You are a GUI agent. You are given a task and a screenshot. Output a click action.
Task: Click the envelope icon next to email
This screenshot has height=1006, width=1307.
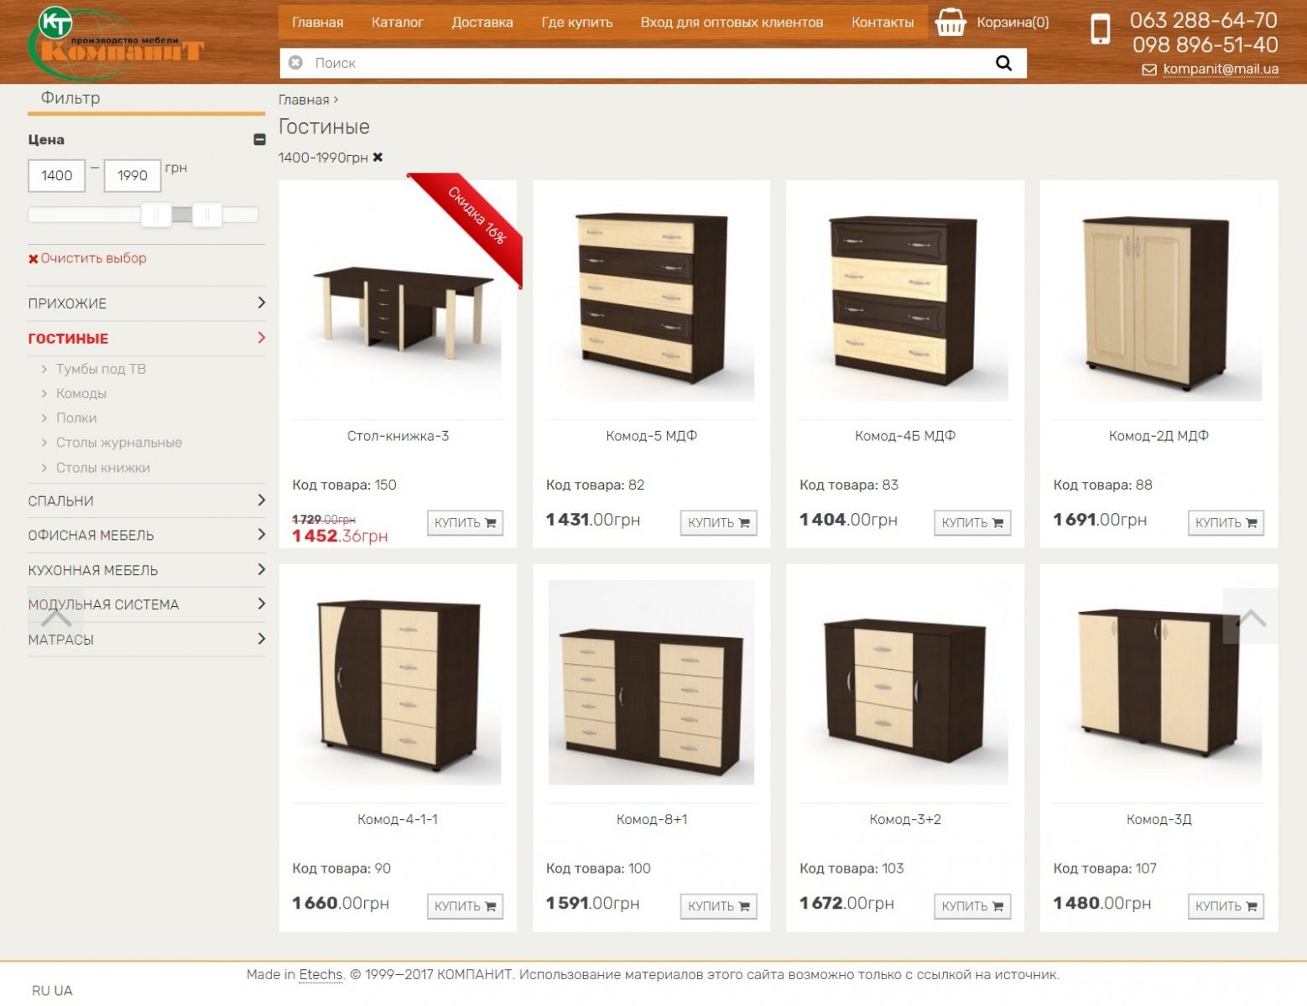(x=1148, y=70)
